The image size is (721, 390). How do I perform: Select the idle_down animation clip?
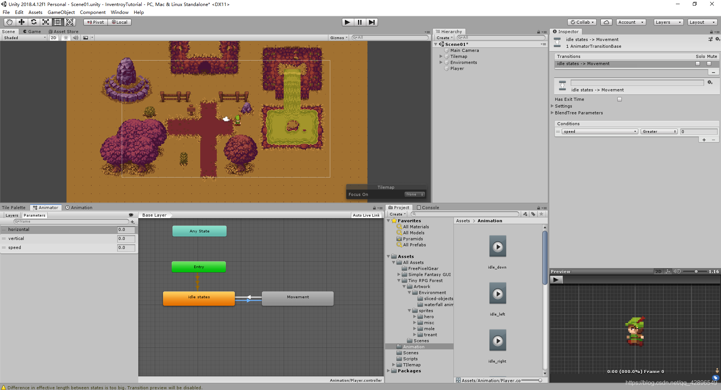(497, 247)
